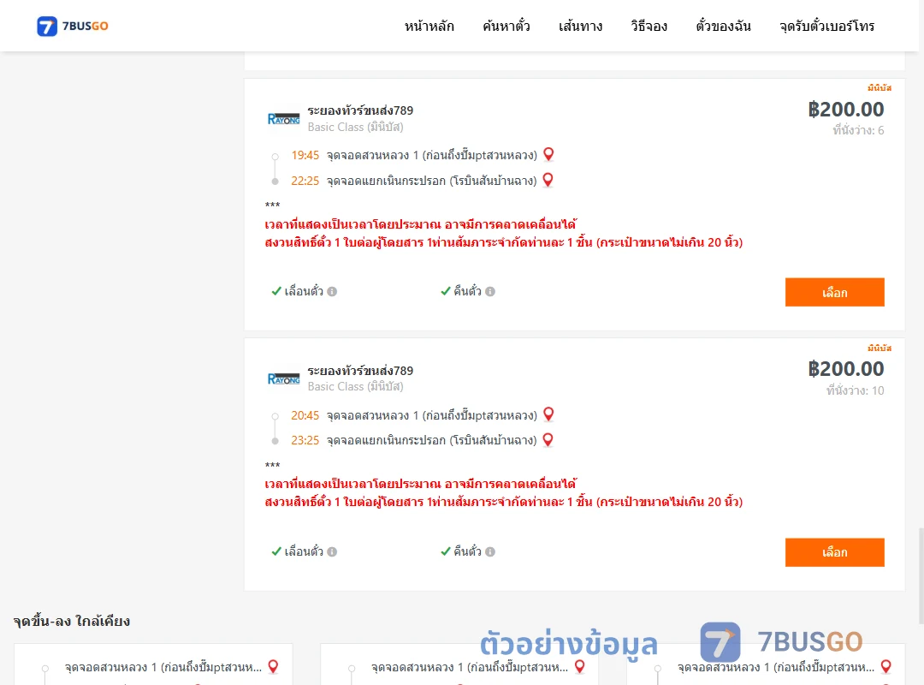Click Rayong logo of the 19:45 trip
924x685 pixels.
pyautogui.click(x=283, y=119)
